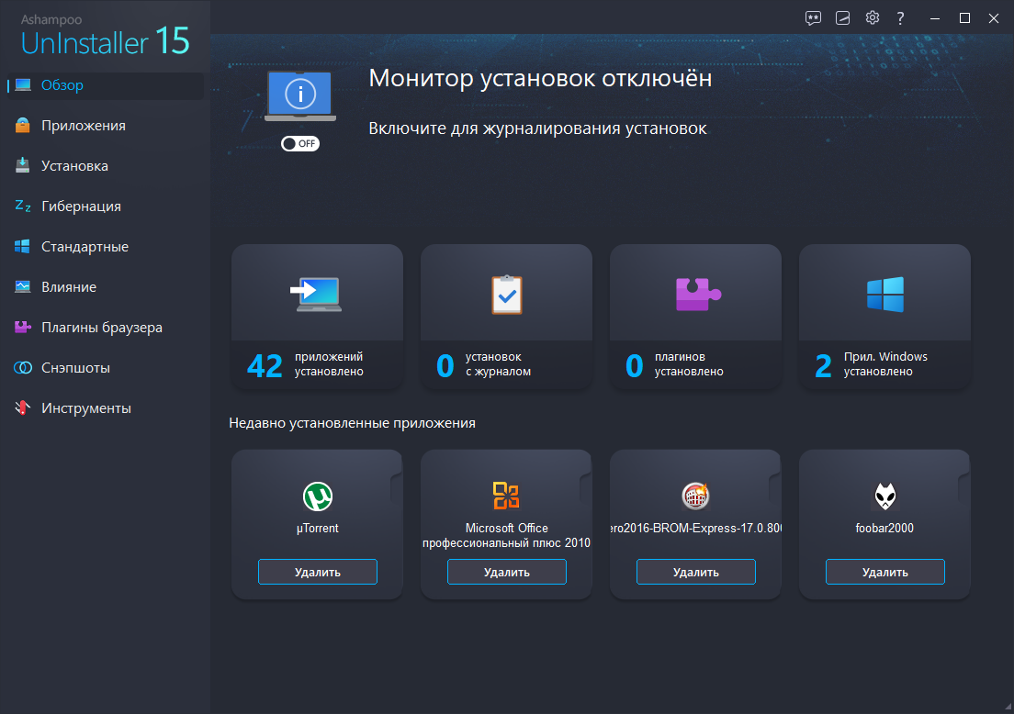Go to Установка in sidebar

74,166
